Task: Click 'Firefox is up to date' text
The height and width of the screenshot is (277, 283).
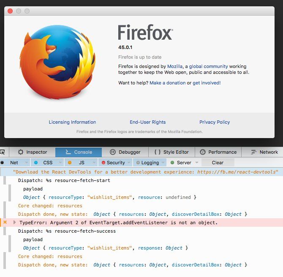Action: tap(140, 57)
